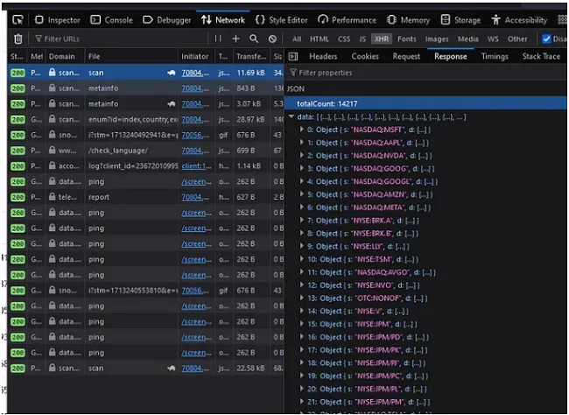This screenshot has width=569, height=415.
Task: Click the Filter URLs input field
Action: click(120, 39)
